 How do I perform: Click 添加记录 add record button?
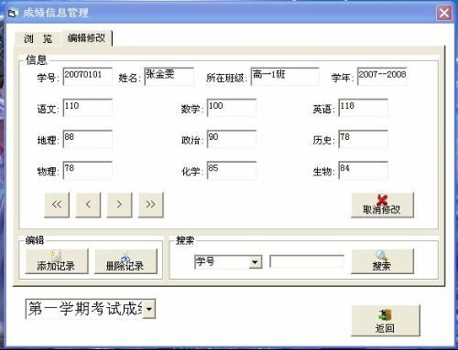point(57,261)
